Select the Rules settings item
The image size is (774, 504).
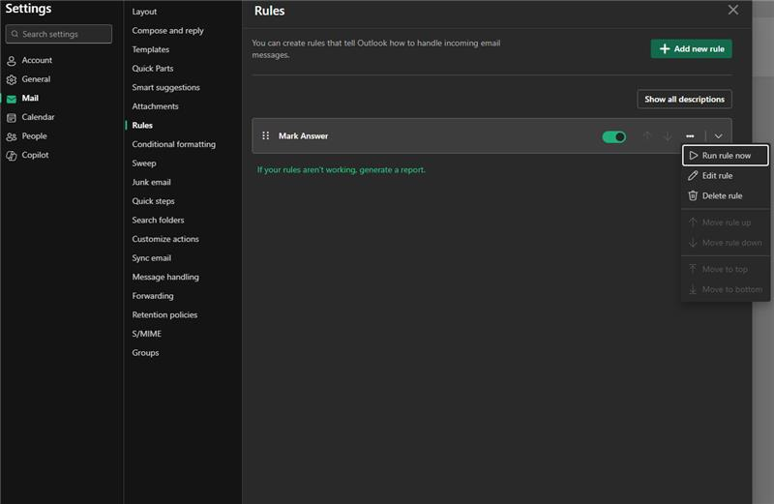coord(142,126)
